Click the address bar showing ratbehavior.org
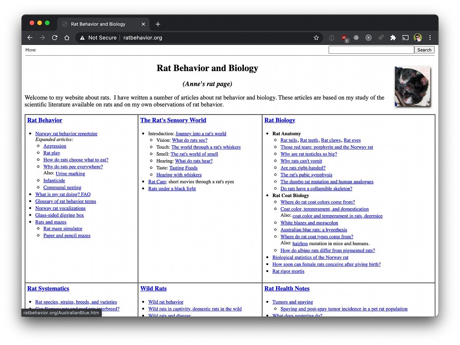 (199, 38)
